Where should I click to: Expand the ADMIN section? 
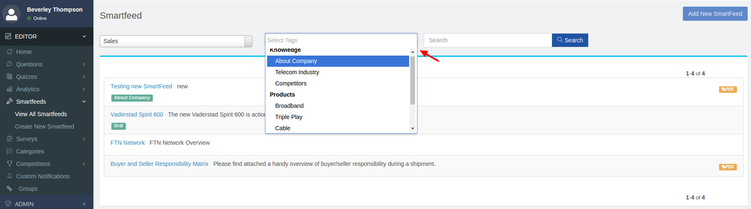[x=84, y=204]
